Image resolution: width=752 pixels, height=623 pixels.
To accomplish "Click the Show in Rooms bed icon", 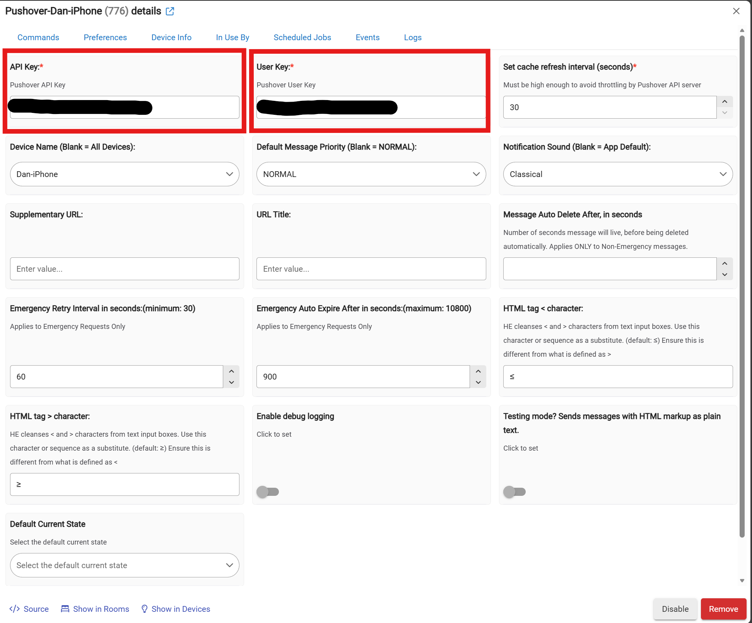I will [x=65, y=609].
